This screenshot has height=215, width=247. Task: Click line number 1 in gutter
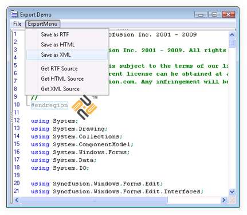[x=15, y=34]
